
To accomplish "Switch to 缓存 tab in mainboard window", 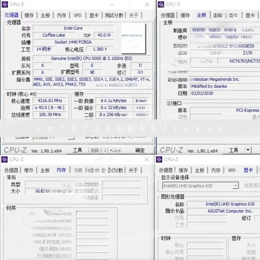I will [x=185, y=15].
